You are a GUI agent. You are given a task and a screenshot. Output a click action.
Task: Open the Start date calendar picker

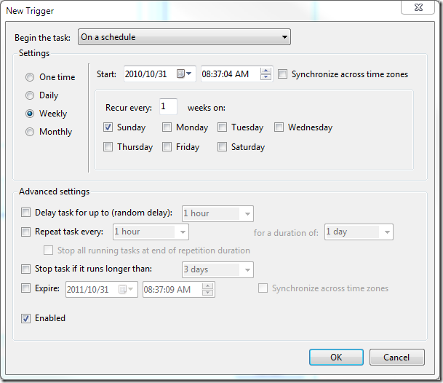coord(186,74)
